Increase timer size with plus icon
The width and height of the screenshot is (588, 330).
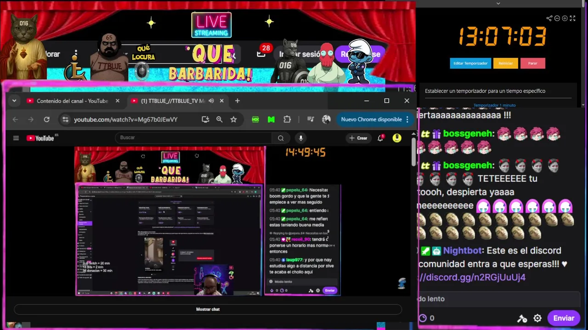pos(565,18)
